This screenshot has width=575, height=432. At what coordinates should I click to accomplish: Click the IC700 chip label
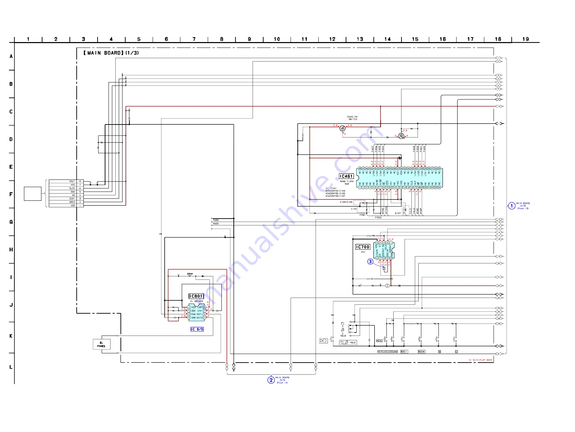pos(363,247)
